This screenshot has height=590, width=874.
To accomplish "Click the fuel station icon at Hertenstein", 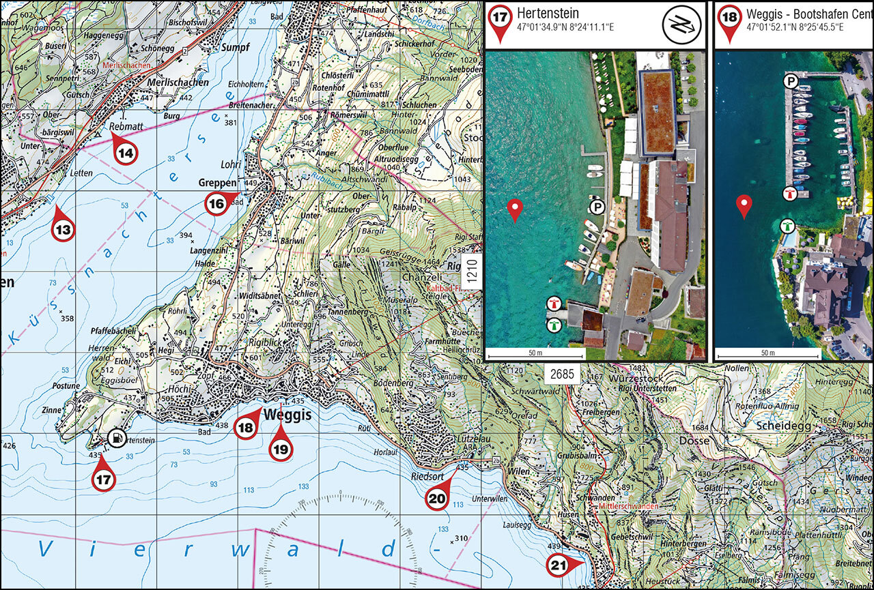I will tap(117, 438).
